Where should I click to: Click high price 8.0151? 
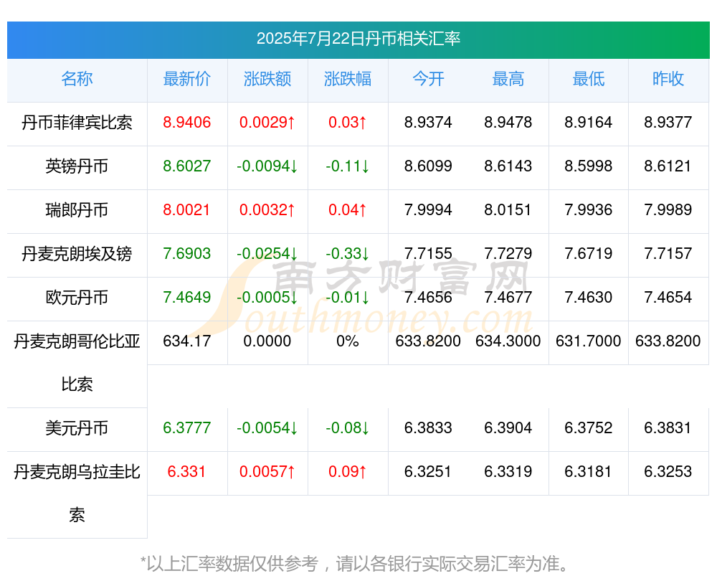508,209
